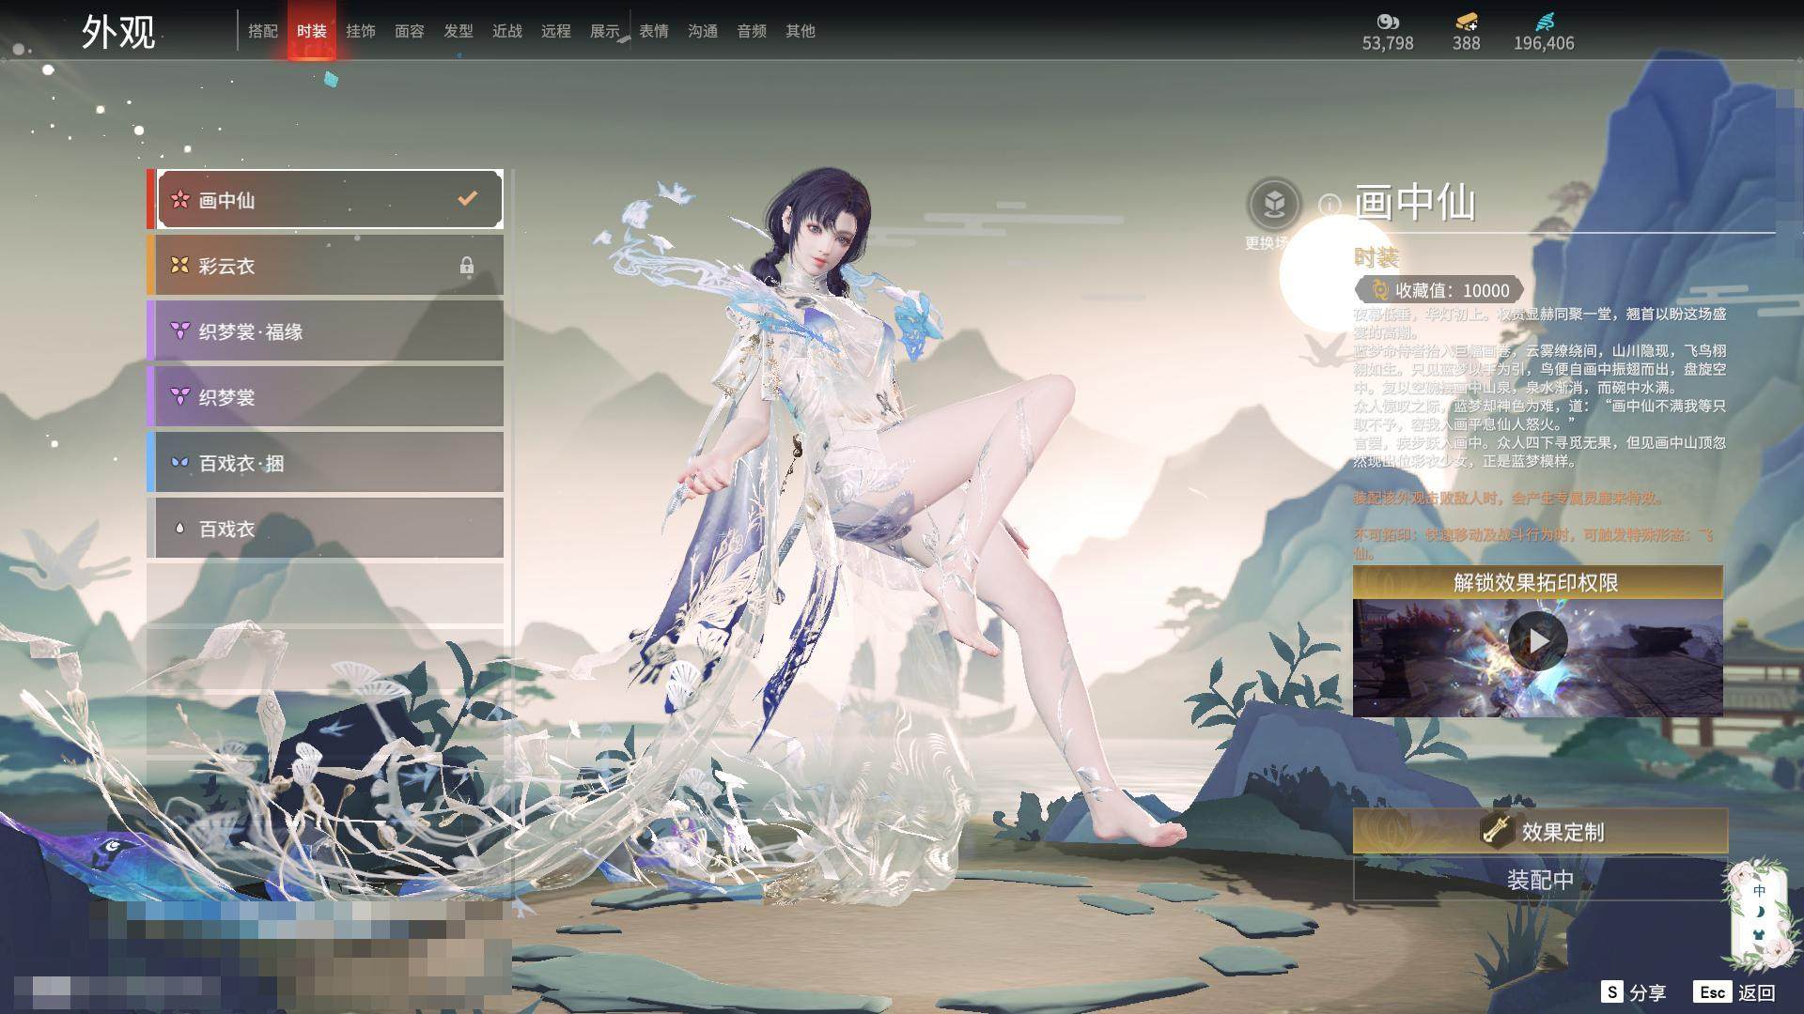Image resolution: width=1804 pixels, height=1014 pixels.
Task: Click the silver coin currency icon
Action: pos(1388,22)
